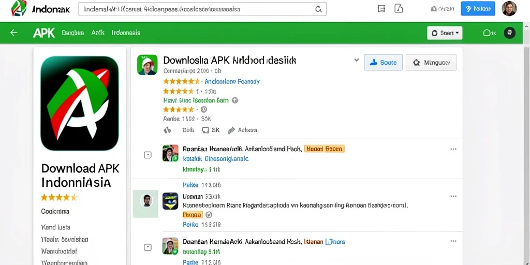The image size is (530, 265).
Task: Click the round icon after third star row
Action: point(203,110)
